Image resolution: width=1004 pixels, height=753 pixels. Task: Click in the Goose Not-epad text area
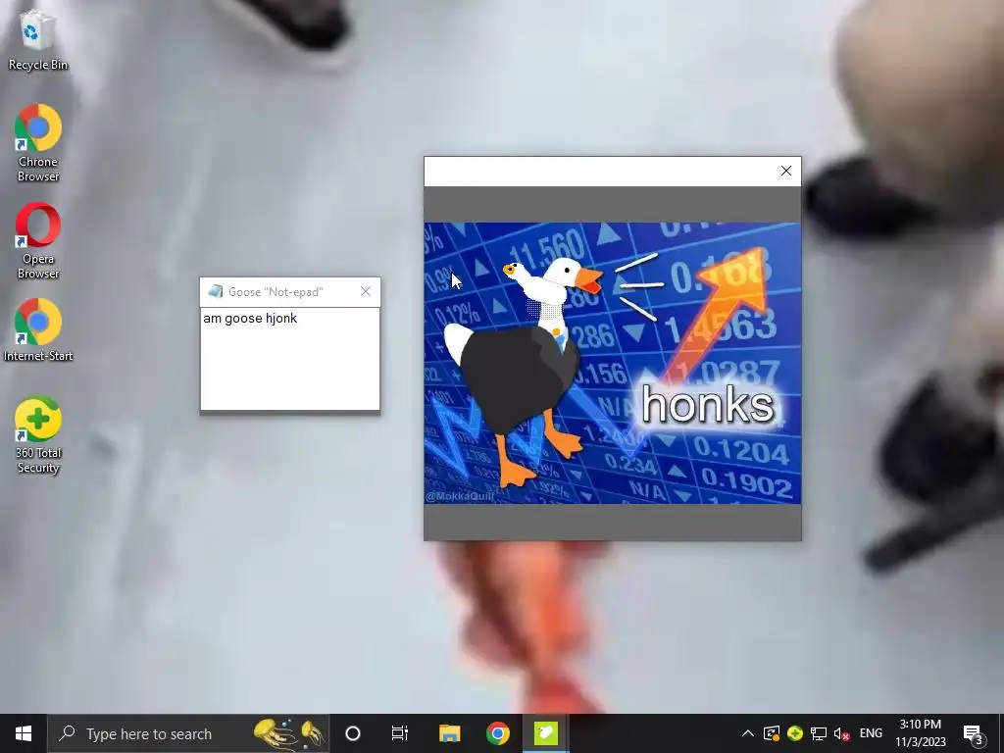tap(290, 359)
